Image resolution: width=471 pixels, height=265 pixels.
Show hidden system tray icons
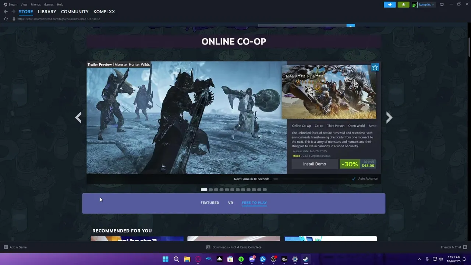pyautogui.click(x=419, y=259)
